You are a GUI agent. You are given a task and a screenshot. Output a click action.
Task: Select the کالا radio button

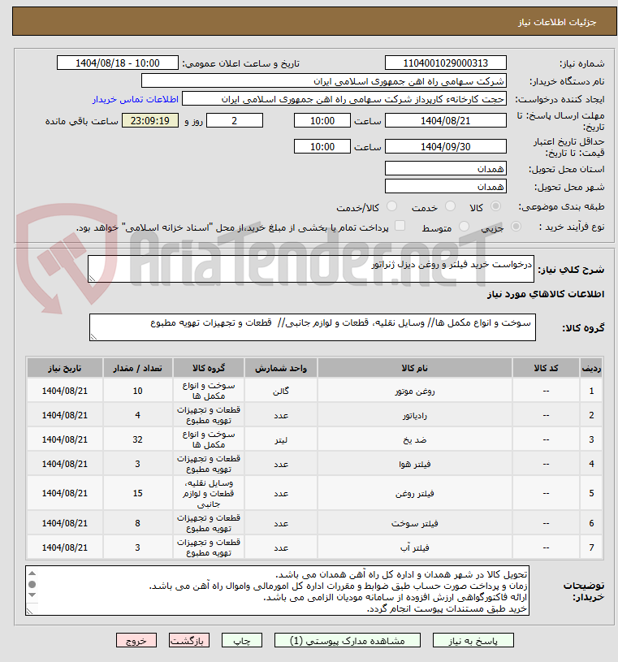point(495,206)
